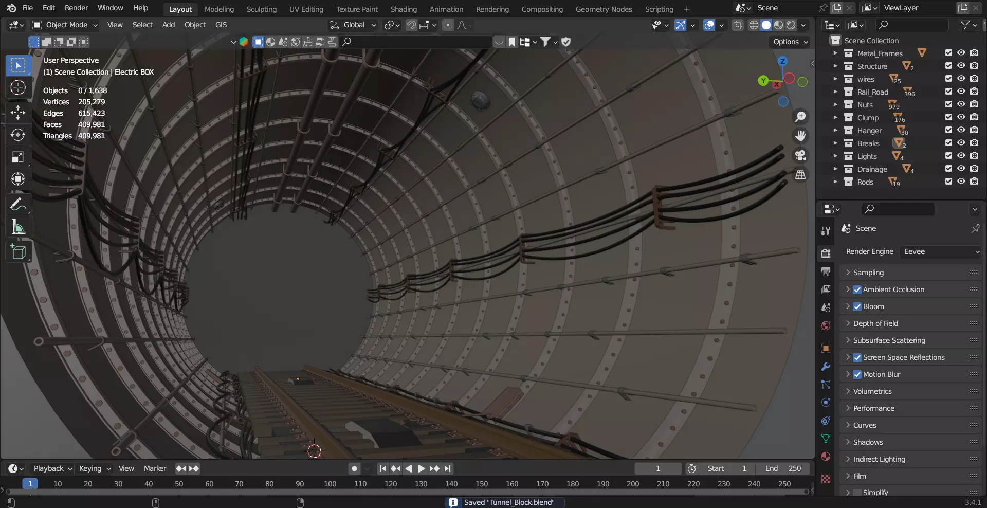This screenshot has width=987, height=508.
Task: Click Marker menu in timeline
Action: (x=155, y=468)
